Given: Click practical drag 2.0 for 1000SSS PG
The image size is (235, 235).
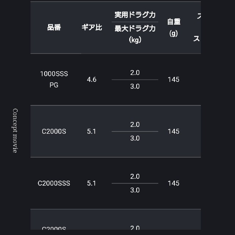Looking at the screenshot, I should 135,73.
